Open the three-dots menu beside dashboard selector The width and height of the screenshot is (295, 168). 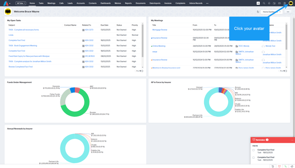[288, 11]
